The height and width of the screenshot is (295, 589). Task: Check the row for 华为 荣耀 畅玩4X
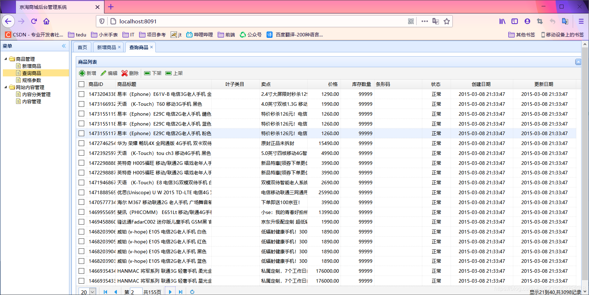pos(81,143)
